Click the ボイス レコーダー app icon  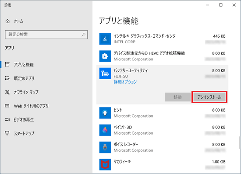pyautogui.click(x=105, y=147)
